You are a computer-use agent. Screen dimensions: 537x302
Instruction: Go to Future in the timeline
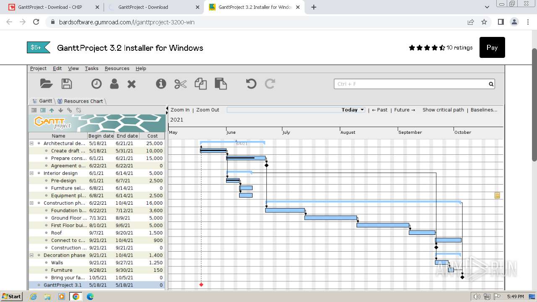[405, 110]
